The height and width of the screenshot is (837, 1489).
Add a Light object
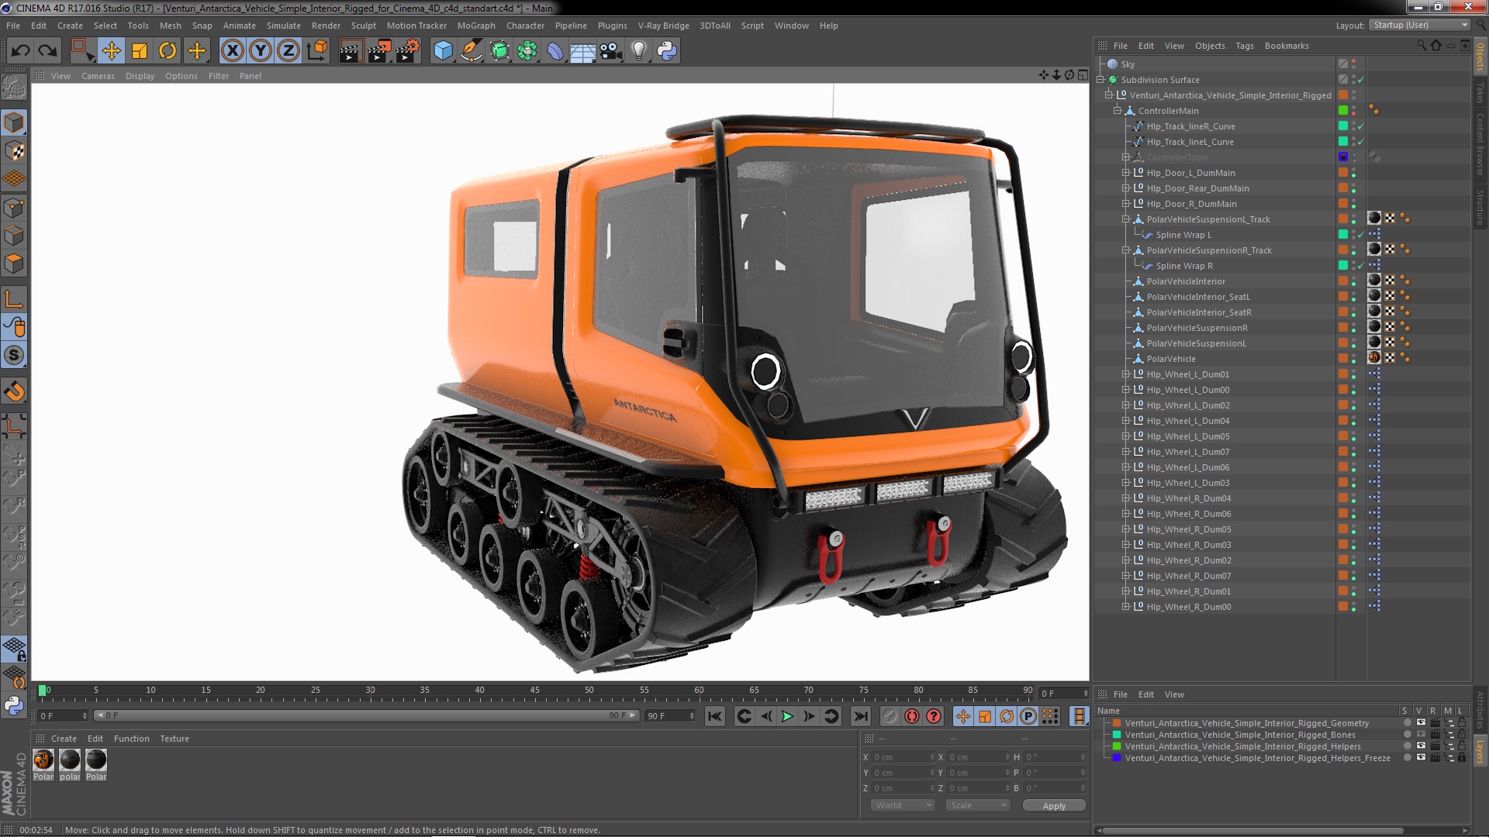pos(639,51)
